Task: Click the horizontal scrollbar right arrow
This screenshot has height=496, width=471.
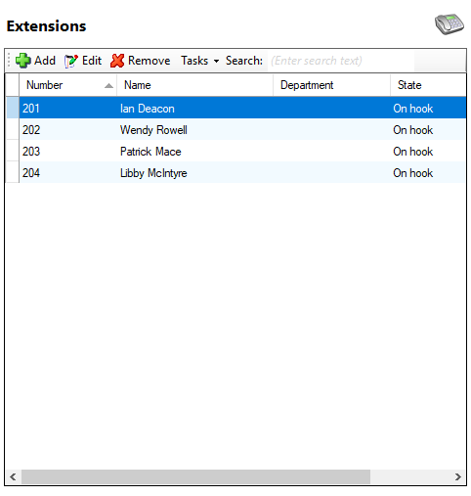Action: 458,477
